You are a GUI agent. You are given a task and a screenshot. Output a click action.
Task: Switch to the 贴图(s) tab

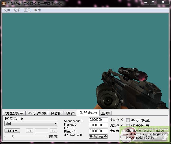[x=56, y=113]
